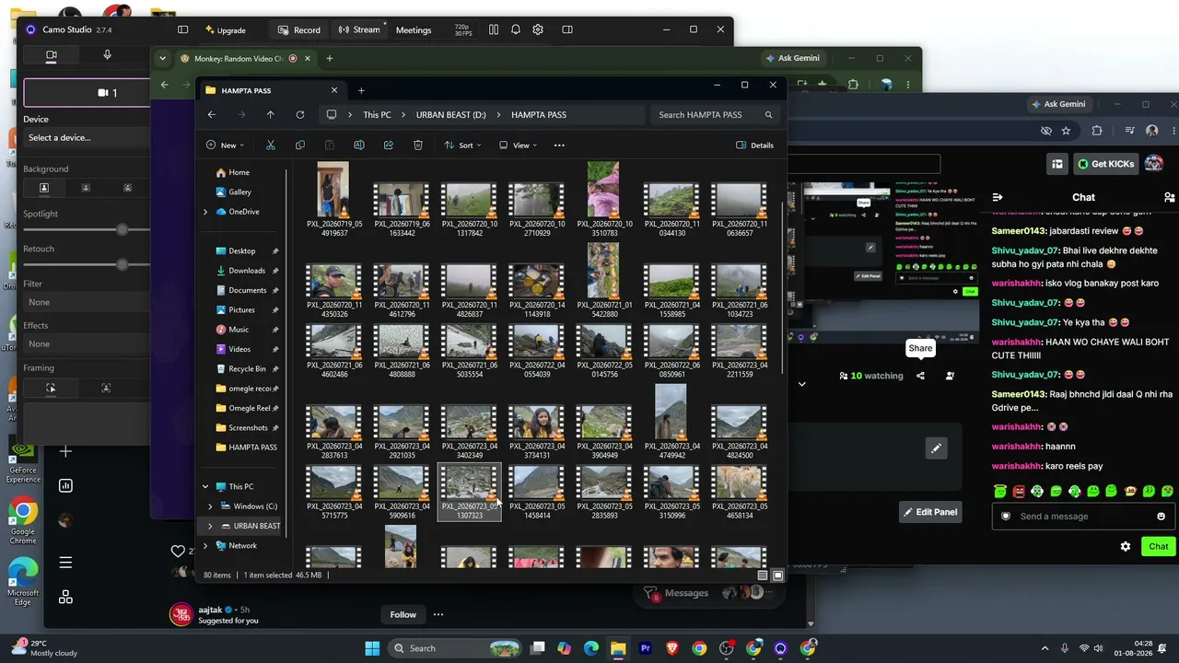Screen dimensions: 1179x663
Task: Open the New dropdown in Explorer
Action: pyautogui.click(x=224, y=145)
